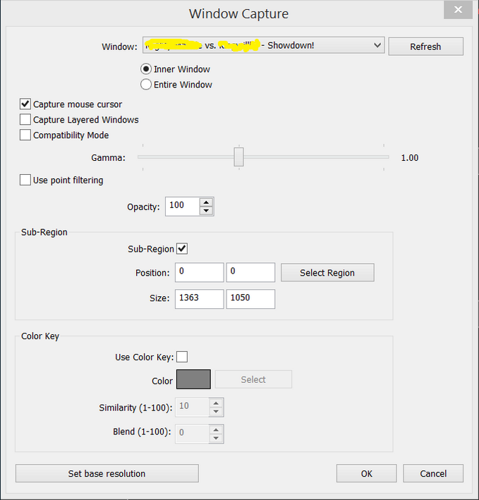Viewport: 479px width, 500px height.
Task: Increase Blend with the up arrow
Action: (x=216, y=430)
